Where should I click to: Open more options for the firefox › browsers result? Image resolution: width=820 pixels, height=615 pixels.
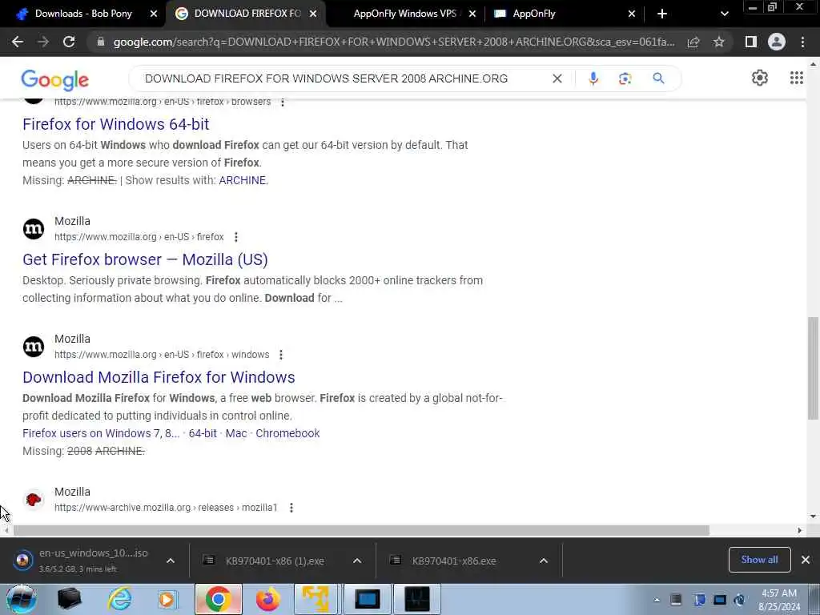point(283,102)
